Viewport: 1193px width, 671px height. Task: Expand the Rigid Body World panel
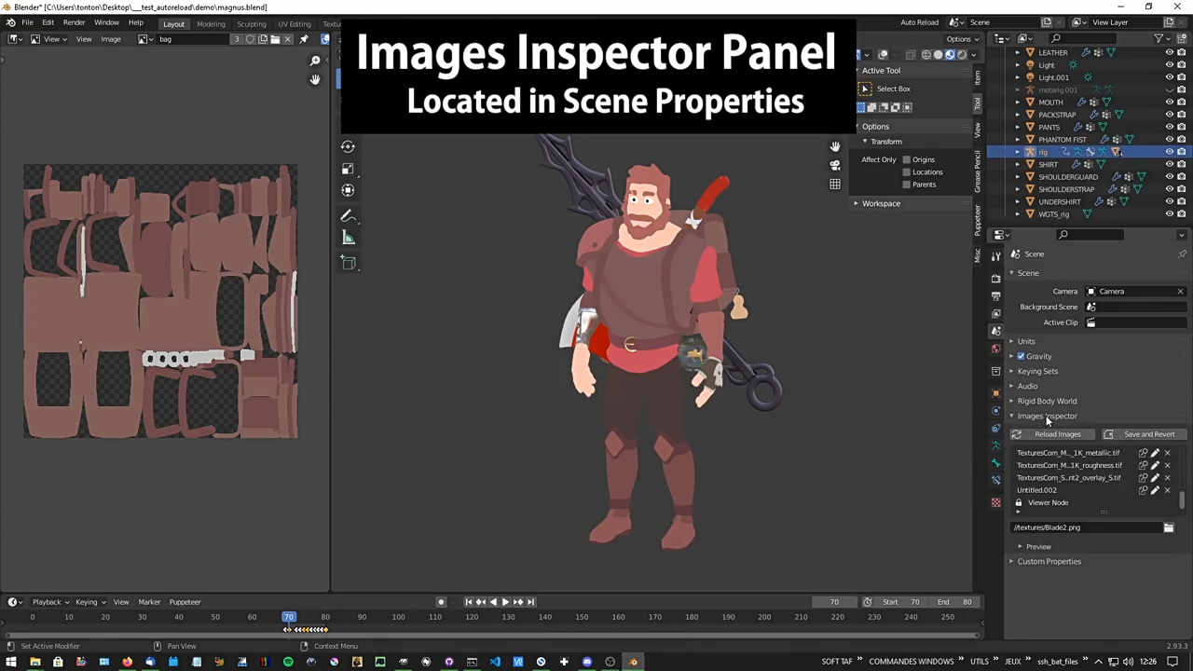(x=1047, y=401)
